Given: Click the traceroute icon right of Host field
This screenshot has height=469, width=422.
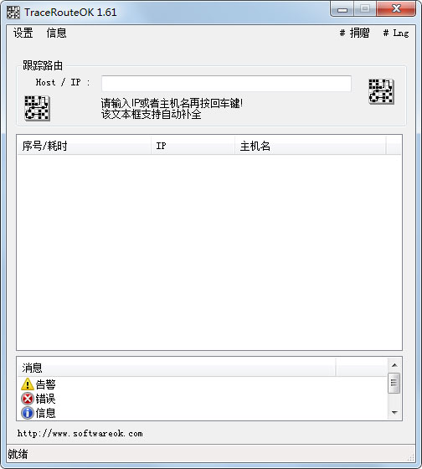Looking at the screenshot, I should [x=381, y=91].
